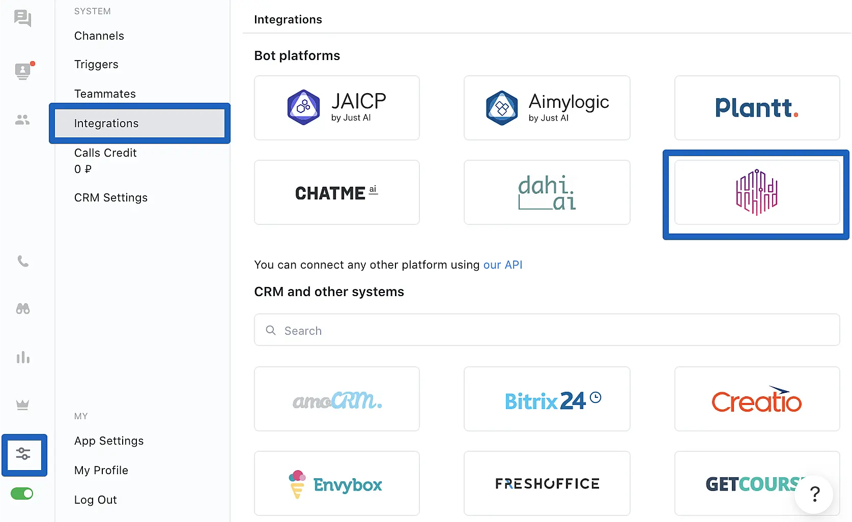Open Calls Credit balance
Screen dimensions: 852x522
pos(105,161)
